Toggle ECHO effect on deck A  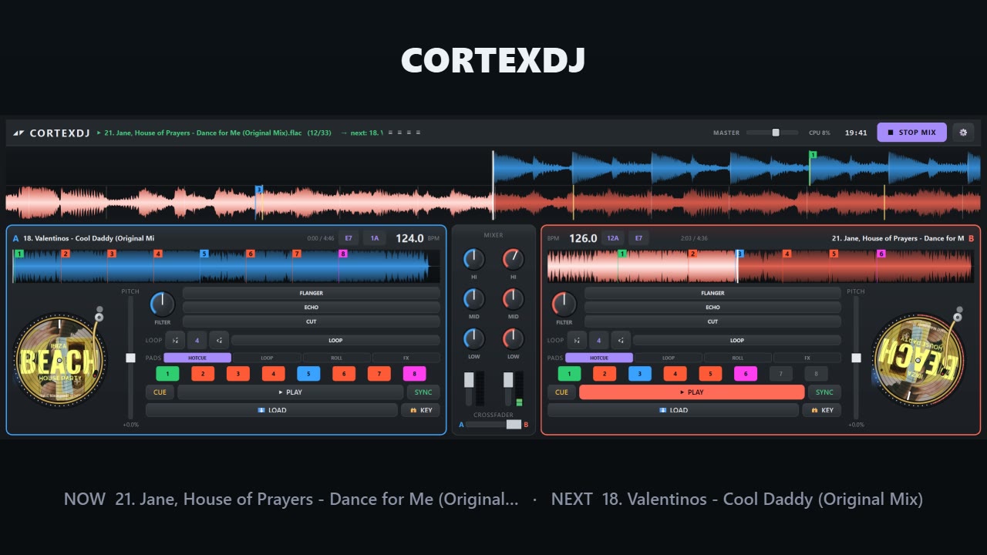click(312, 307)
